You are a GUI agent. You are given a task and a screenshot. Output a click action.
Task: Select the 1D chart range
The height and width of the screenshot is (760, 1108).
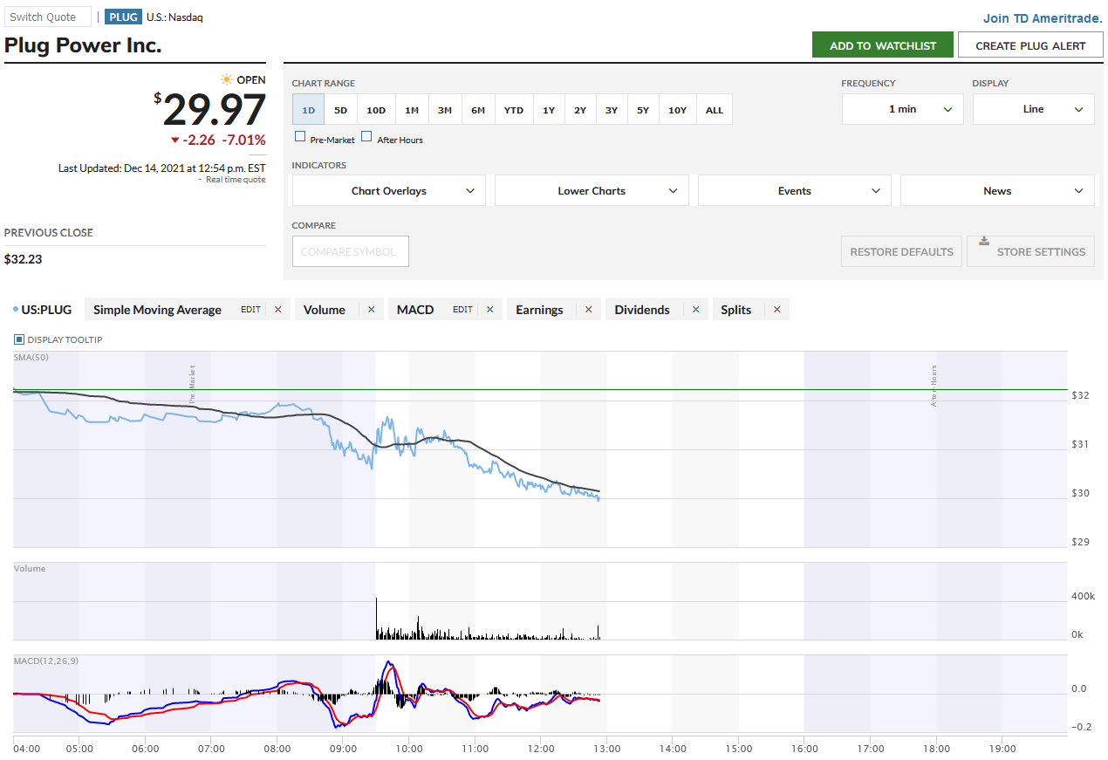(x=308, y=110)
